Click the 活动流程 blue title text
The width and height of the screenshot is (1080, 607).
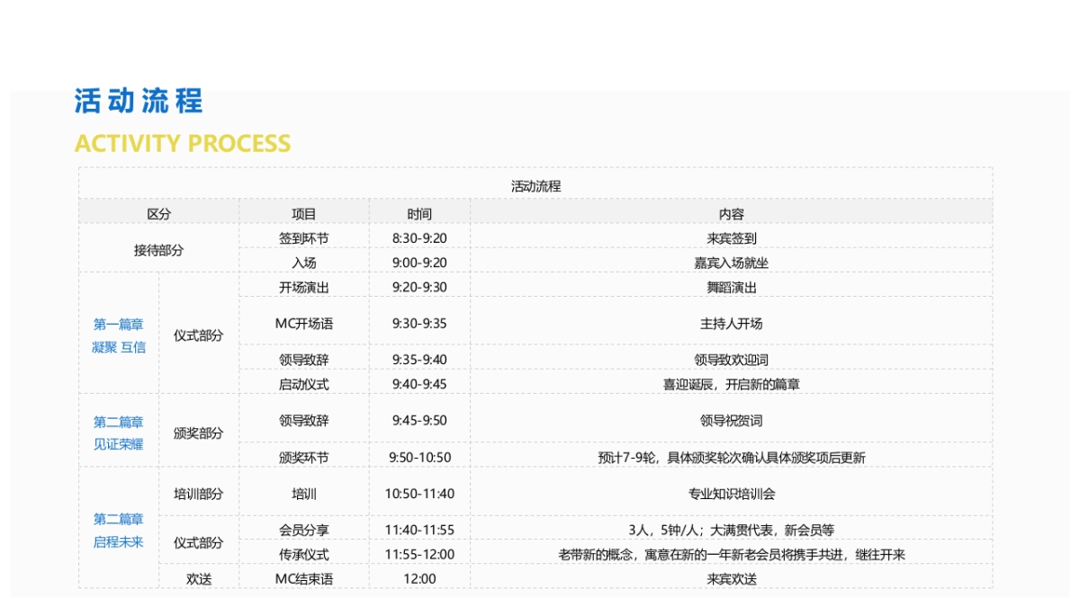[x=141, y=102]
